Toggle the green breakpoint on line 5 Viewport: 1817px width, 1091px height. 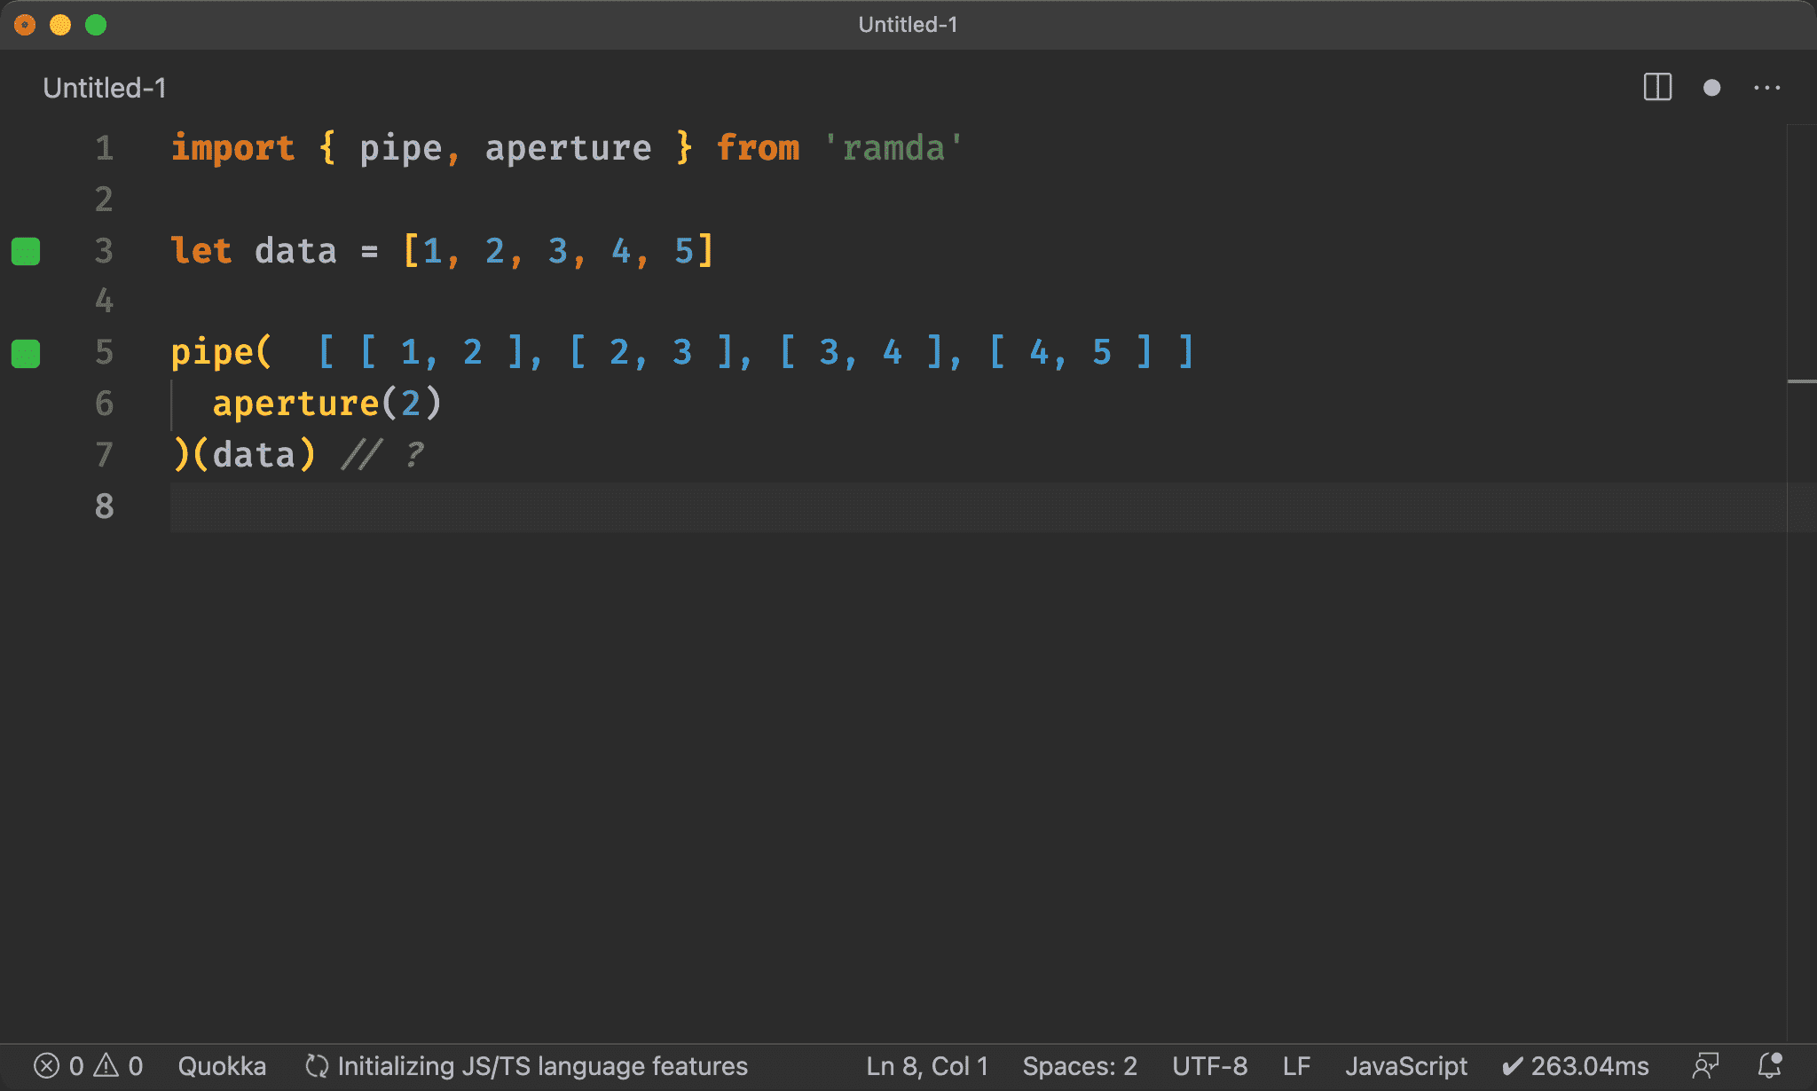tap(28, 353)
